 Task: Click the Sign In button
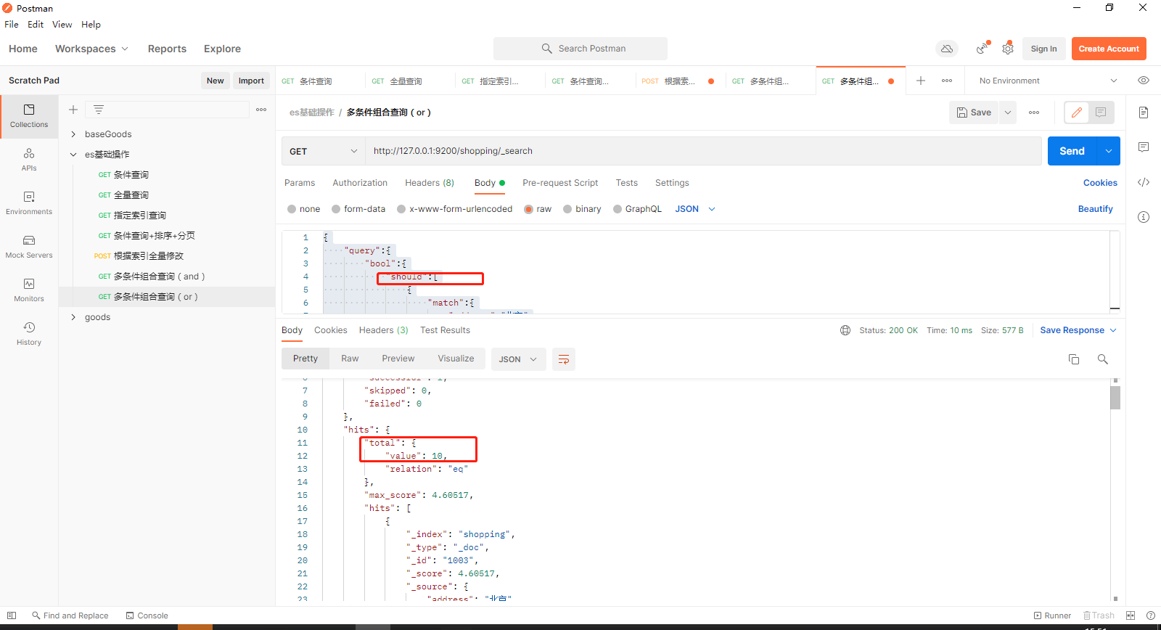click(1043, 49)
